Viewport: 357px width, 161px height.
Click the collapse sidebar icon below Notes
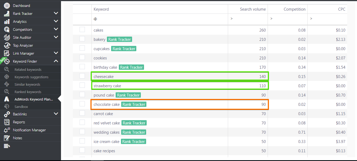(x=7, y=146)
